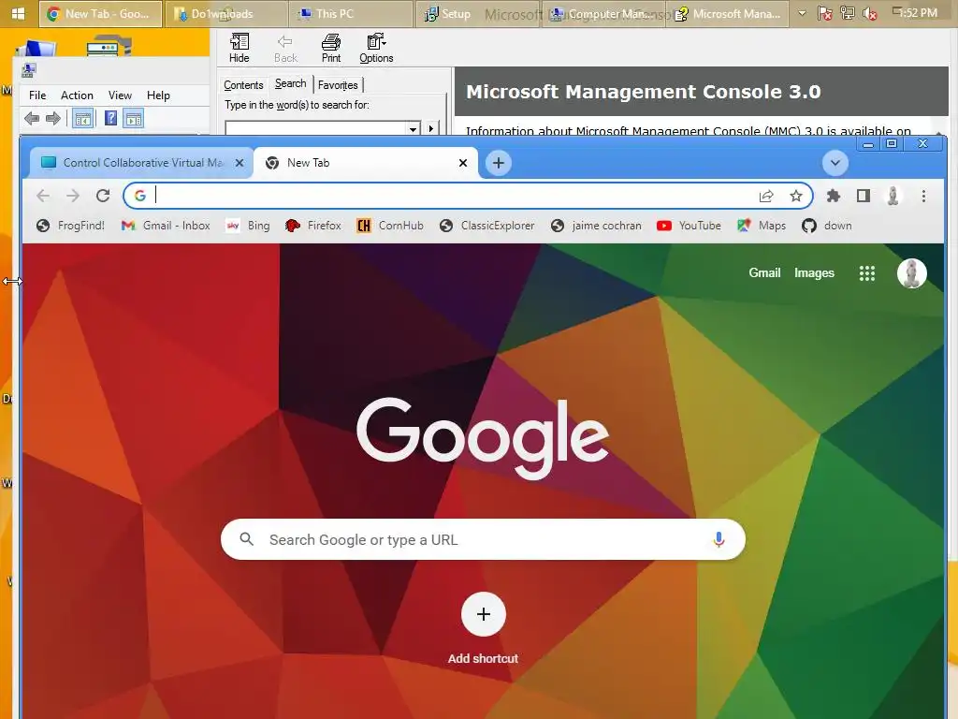
Task: Share this page icon in address bar
Action: [x=766, y=196]
